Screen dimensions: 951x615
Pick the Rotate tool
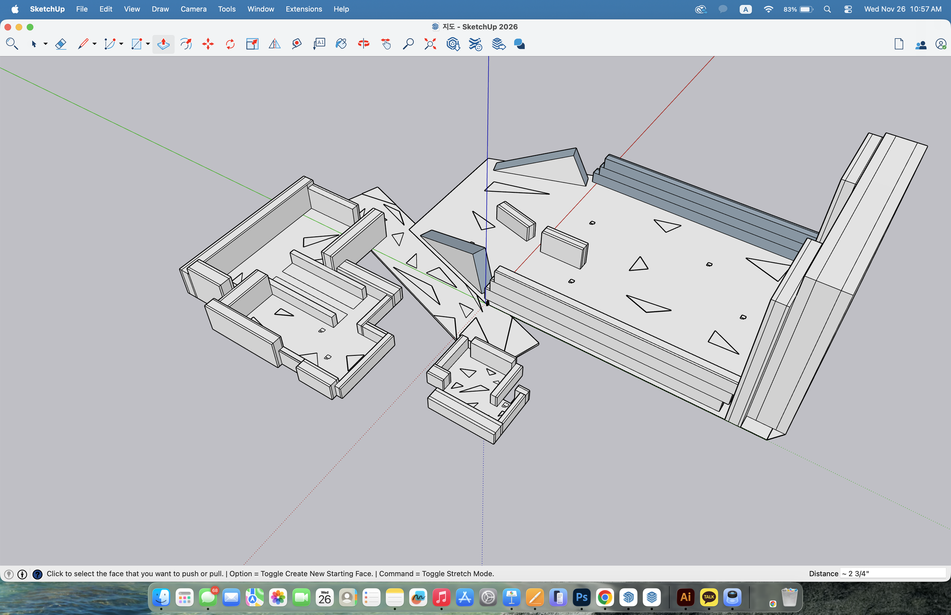[230, 44]
